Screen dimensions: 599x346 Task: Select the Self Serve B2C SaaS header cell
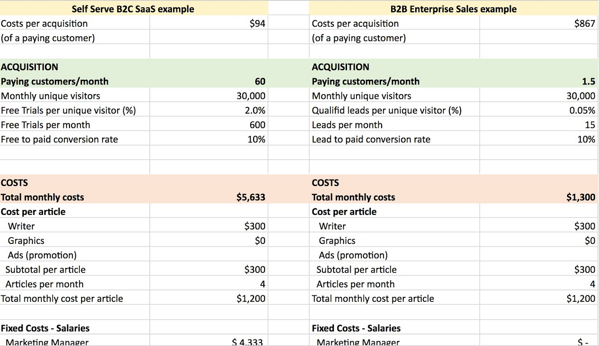pyautogui.click(x=133, y=9)
